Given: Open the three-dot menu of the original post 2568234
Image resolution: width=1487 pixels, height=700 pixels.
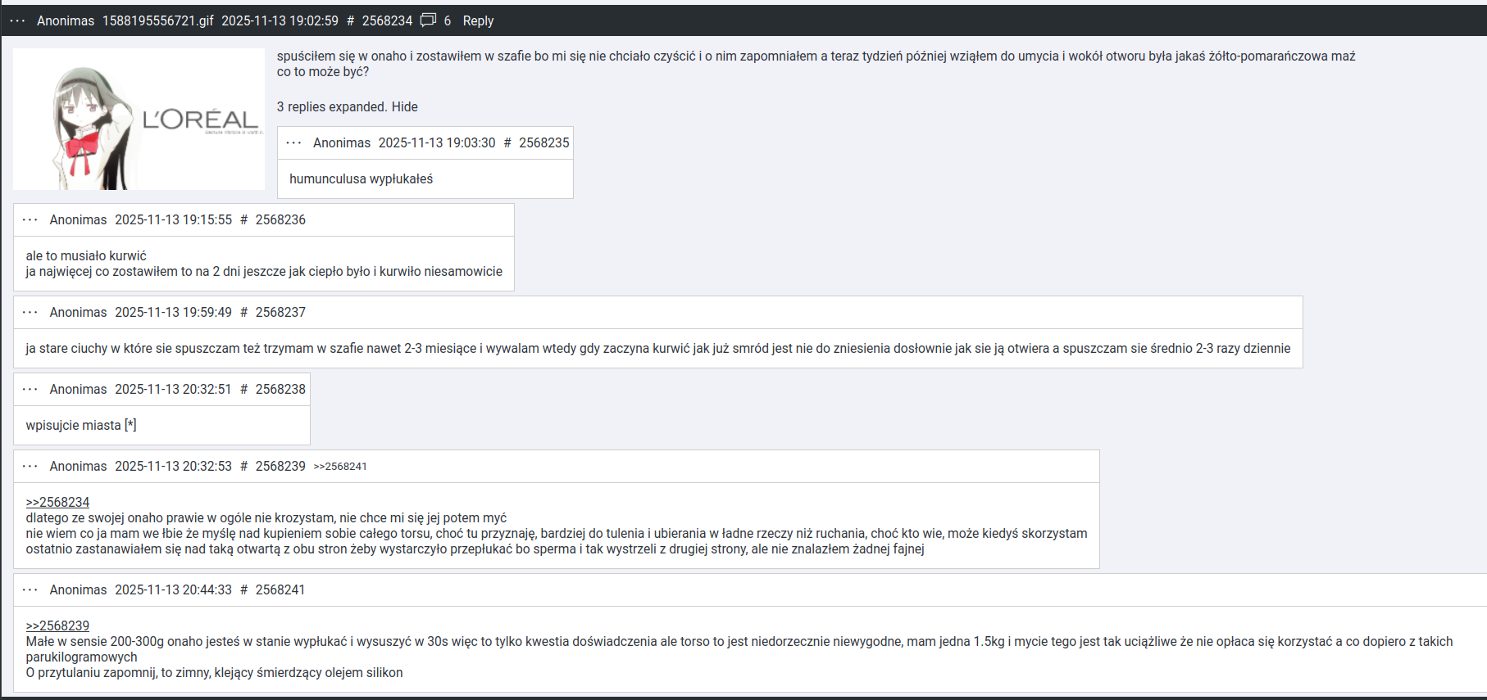Looking at the screenshot, I should (x=17, y=20).
